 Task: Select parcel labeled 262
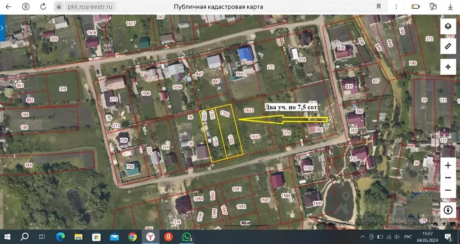[x=319, y=129]
